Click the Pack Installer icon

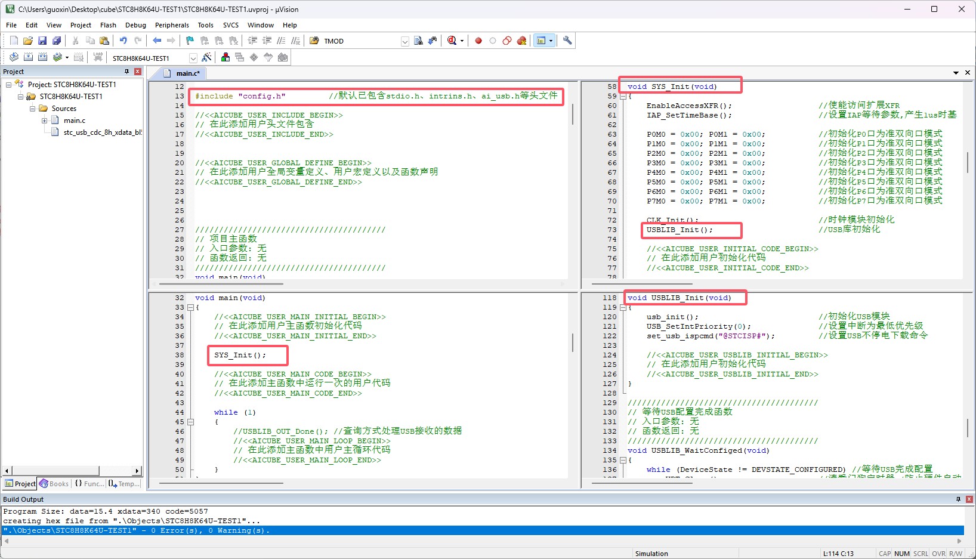(283, 57)
